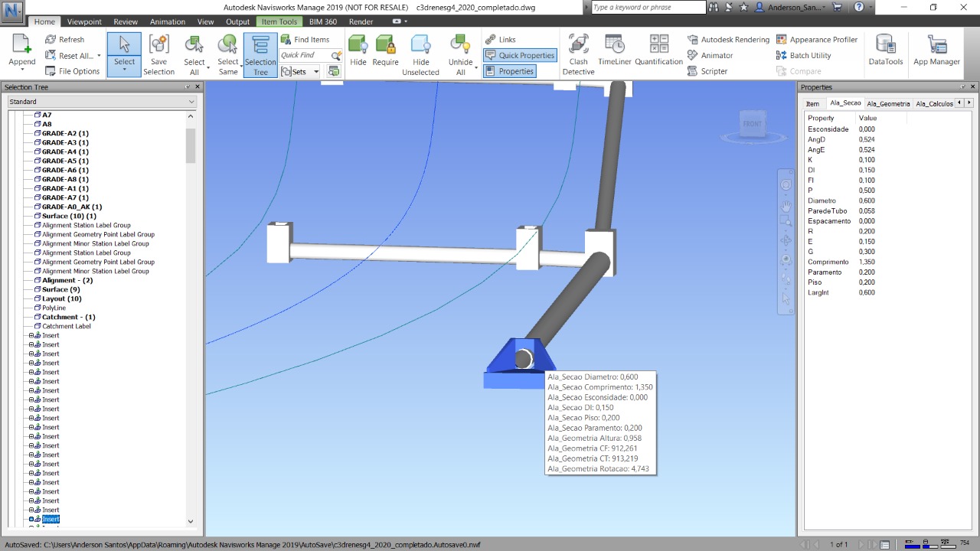Click the Select All button

pyautogui.click(x=194, y=54)
